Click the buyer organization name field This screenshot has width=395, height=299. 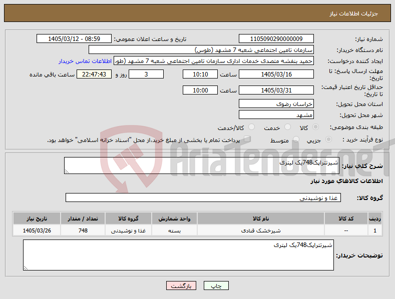(x=201, y=50)
